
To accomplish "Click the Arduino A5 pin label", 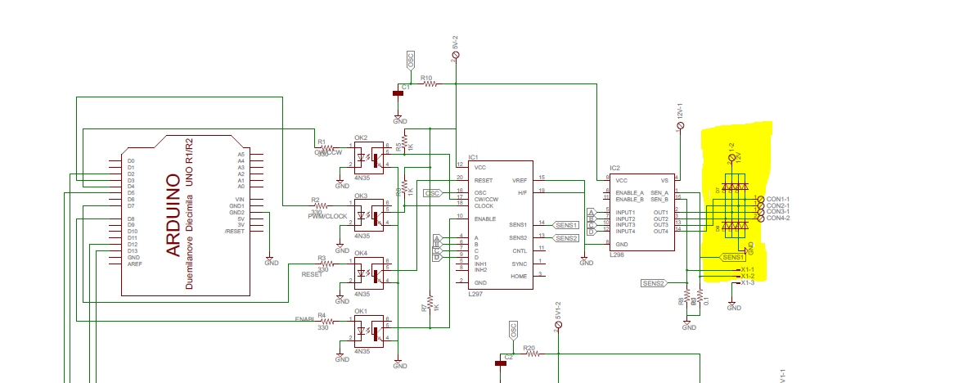I will [x=241, y=155].
